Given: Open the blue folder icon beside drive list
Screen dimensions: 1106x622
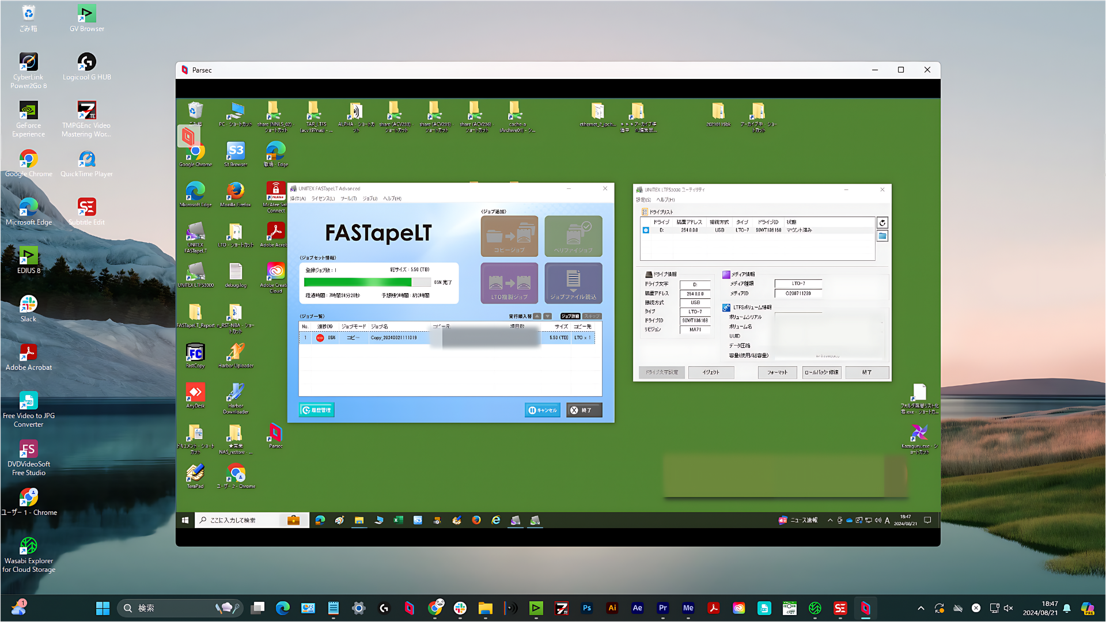Looking at the screenshot, I should [882, 236].
